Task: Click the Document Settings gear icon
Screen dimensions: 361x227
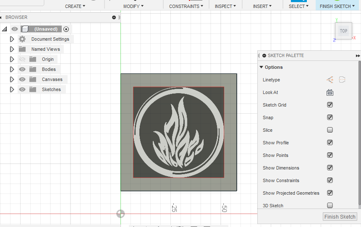Action: (22, 39)
